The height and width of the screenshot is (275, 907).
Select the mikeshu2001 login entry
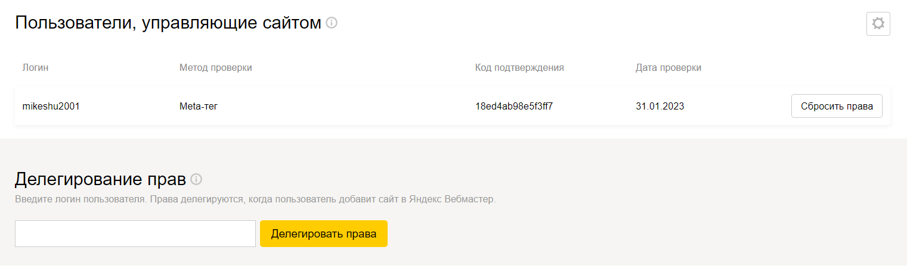[51, 107]
